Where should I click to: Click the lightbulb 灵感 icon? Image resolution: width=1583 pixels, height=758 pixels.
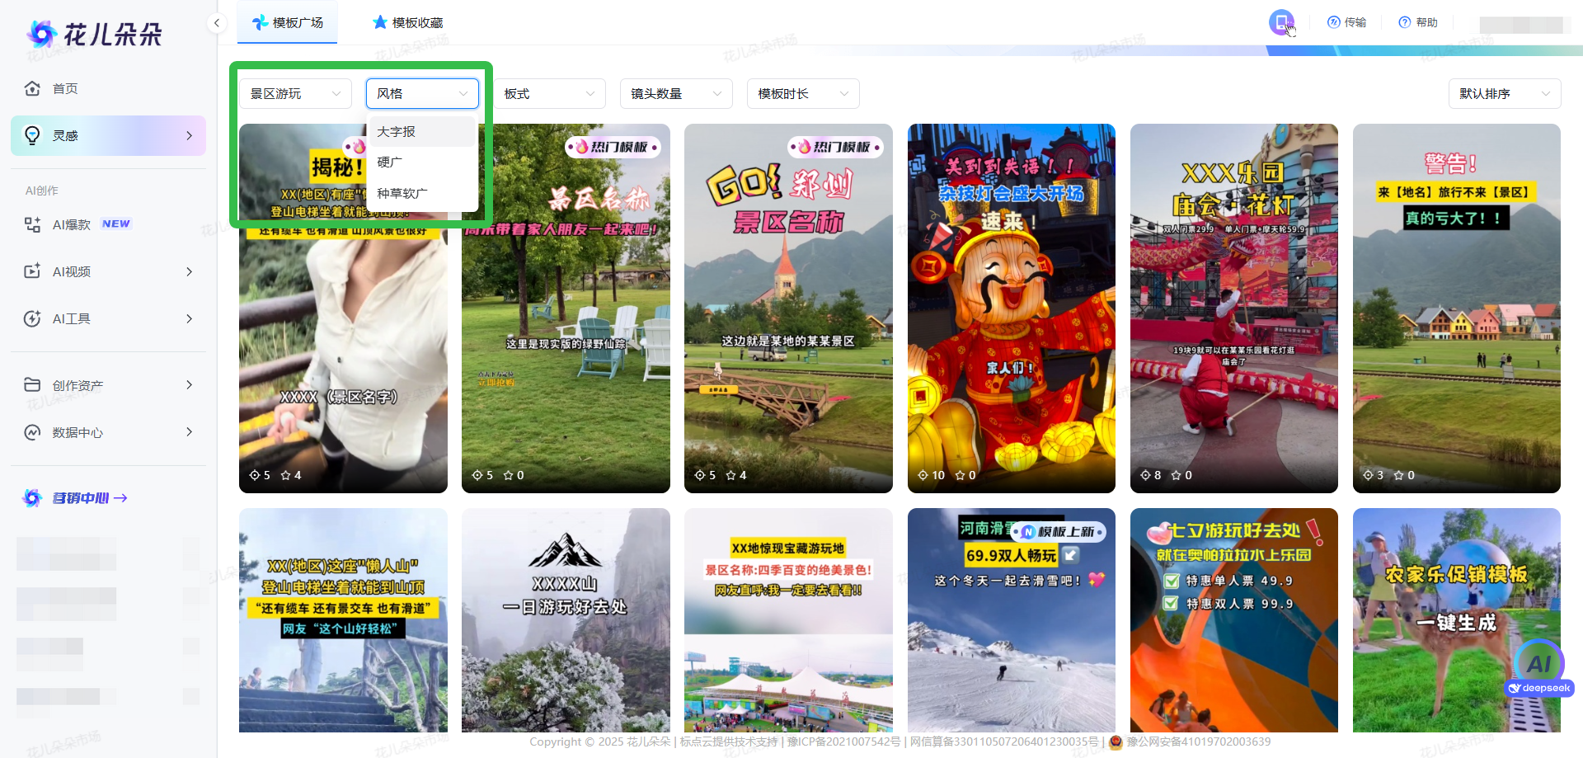point(33,135)
